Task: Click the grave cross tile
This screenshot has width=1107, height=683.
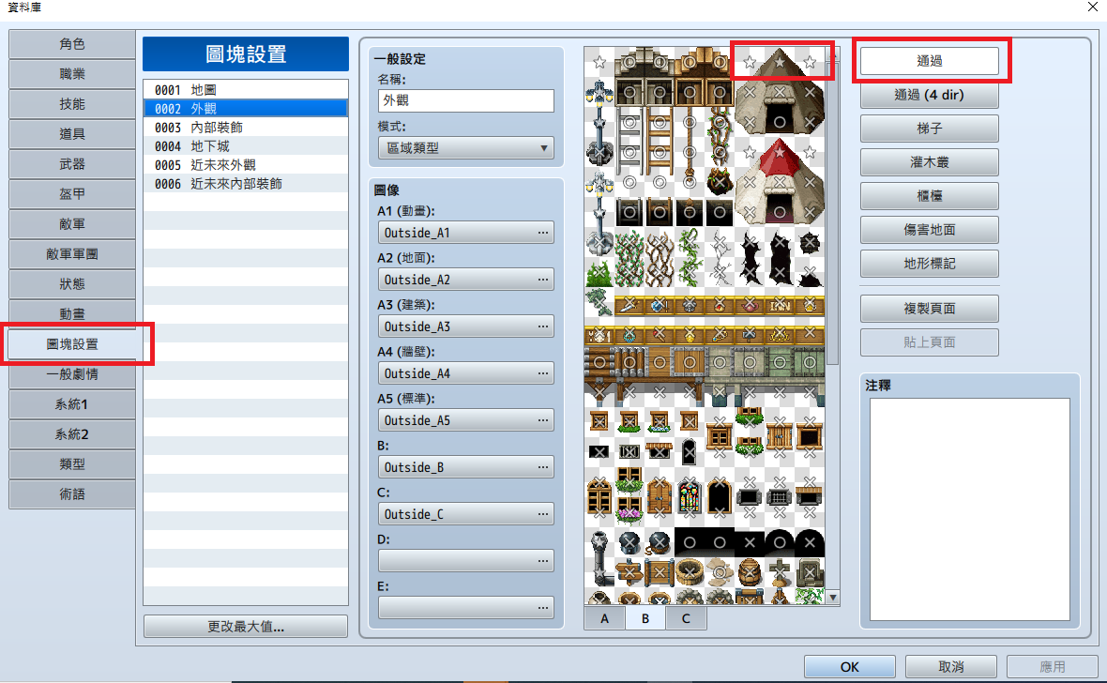Action: (780, 572)
